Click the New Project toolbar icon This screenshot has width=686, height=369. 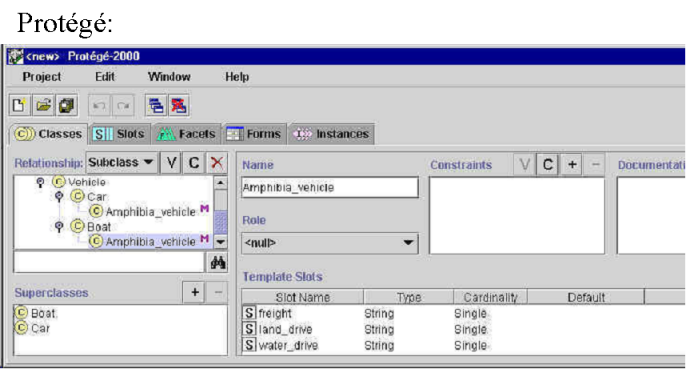[x=19, y=105]
